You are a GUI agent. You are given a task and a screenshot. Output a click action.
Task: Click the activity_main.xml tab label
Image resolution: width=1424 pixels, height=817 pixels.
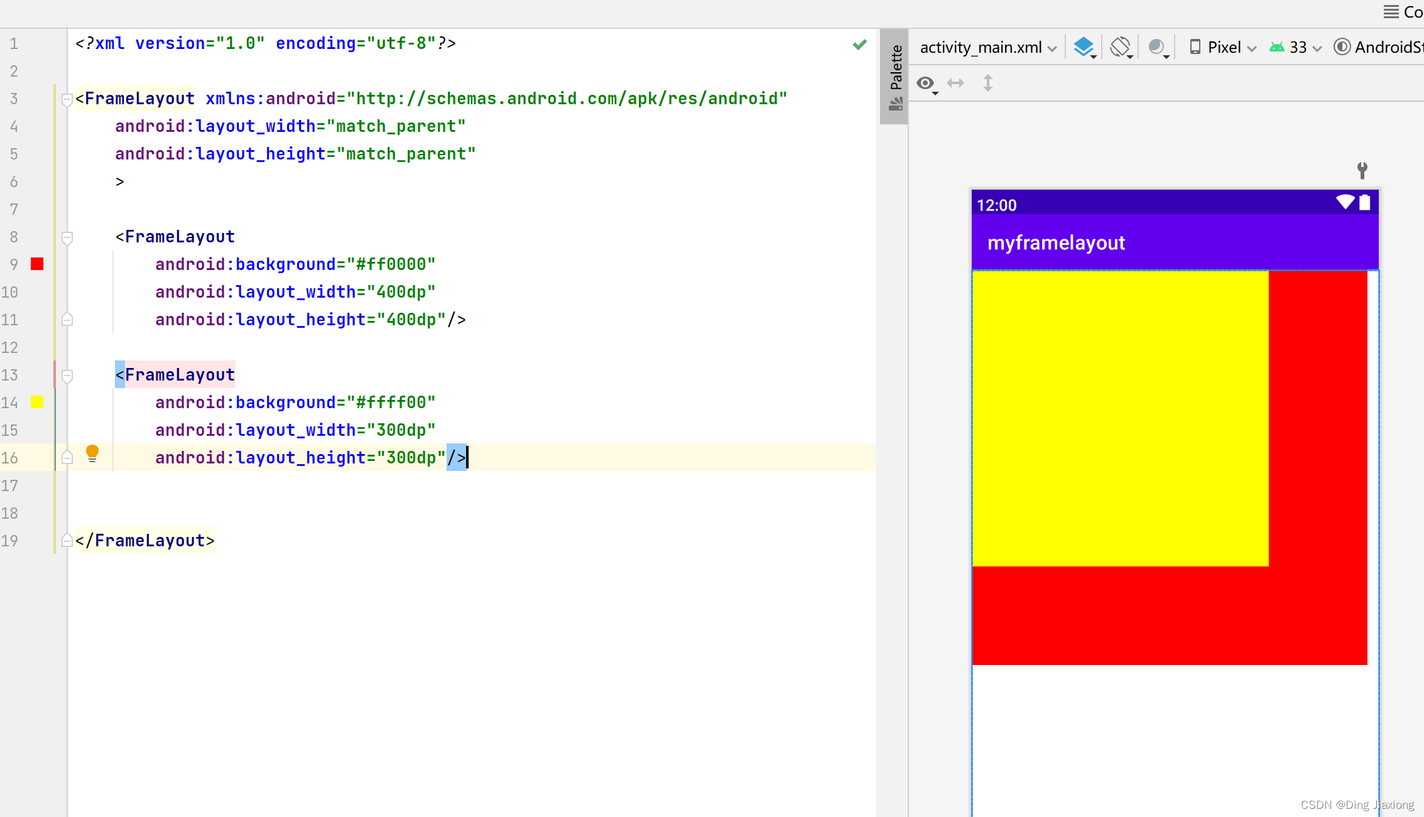pos(978,47)
